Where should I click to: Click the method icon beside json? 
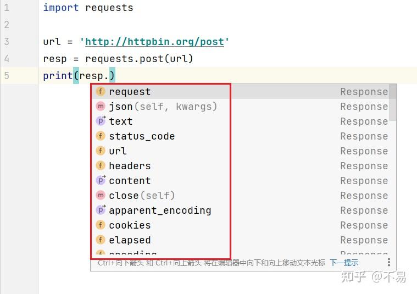(101, 107)
